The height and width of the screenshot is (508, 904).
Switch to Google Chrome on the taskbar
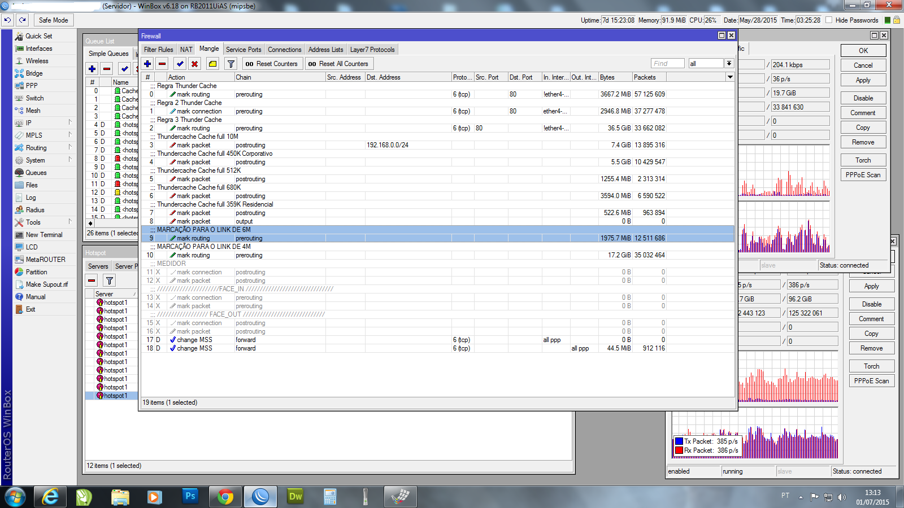(225, 497)
